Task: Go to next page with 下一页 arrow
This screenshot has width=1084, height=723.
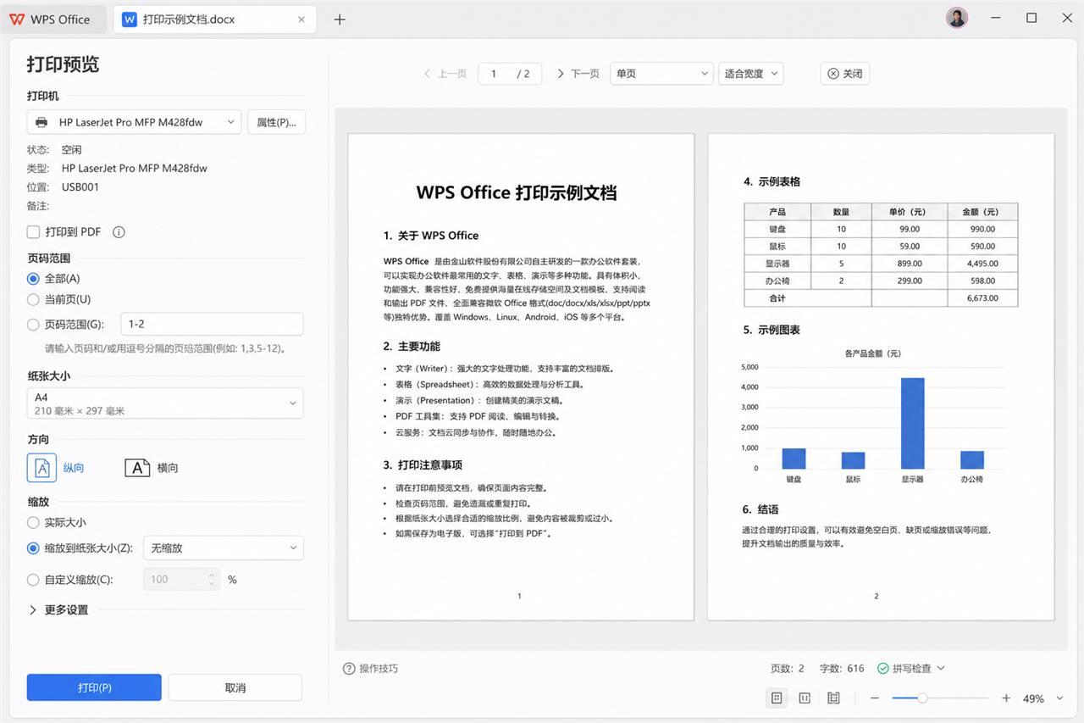Action: [561, 74]
